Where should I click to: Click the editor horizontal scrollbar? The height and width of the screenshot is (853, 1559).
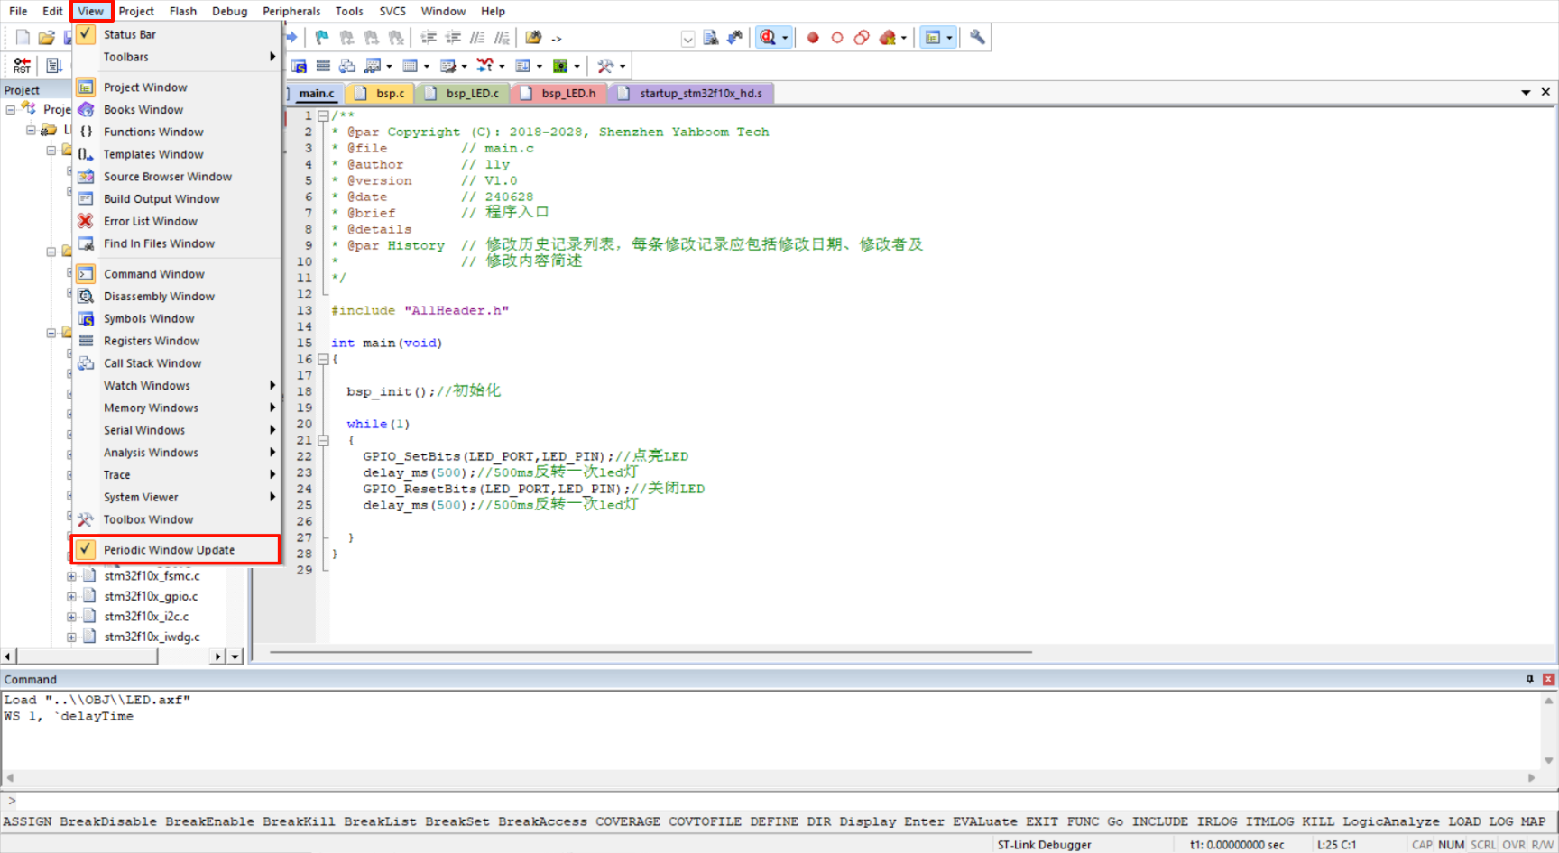650,652
